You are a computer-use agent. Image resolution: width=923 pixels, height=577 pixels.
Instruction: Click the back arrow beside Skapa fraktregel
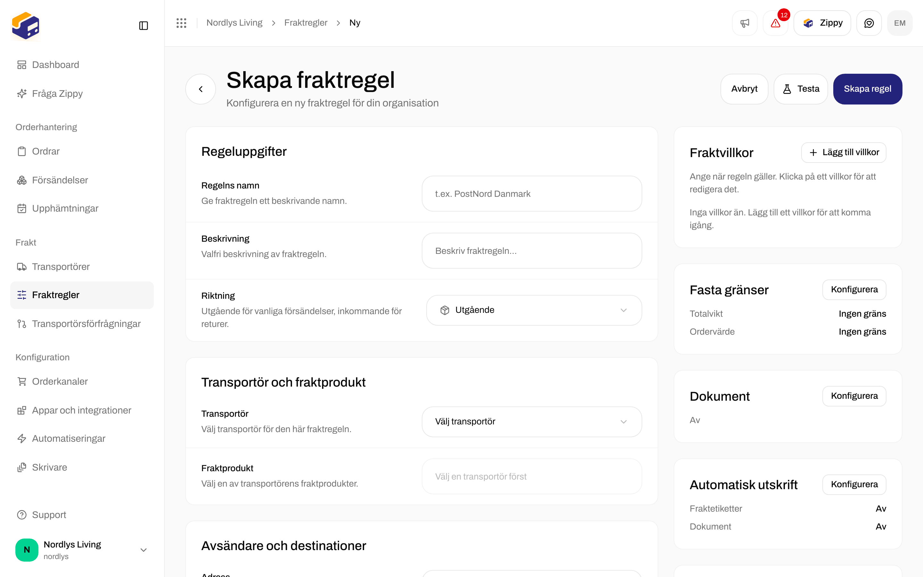(201, 89)
